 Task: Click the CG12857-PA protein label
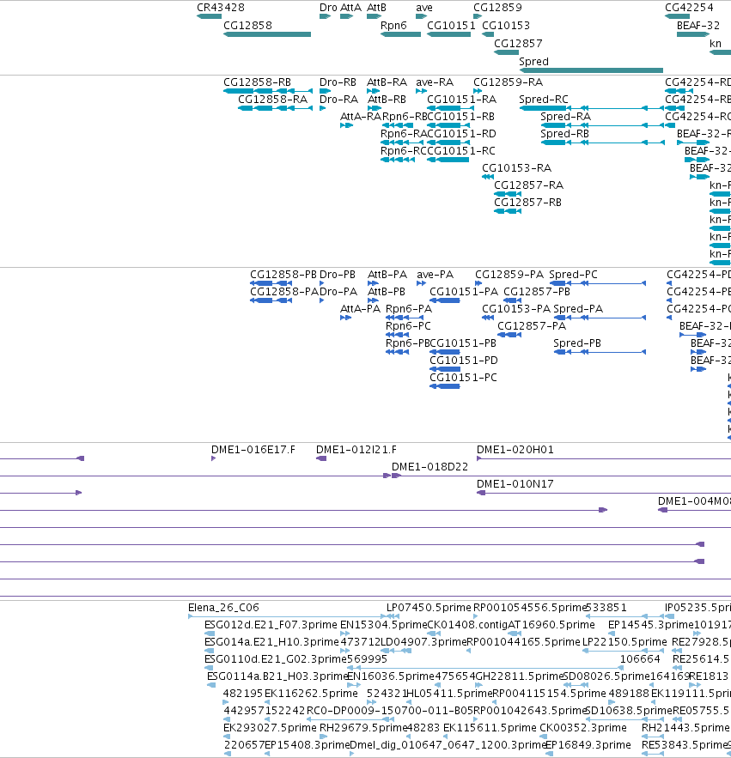(532, 326)
